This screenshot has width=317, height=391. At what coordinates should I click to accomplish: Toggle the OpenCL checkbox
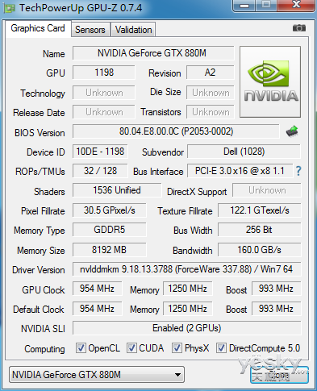81,348
